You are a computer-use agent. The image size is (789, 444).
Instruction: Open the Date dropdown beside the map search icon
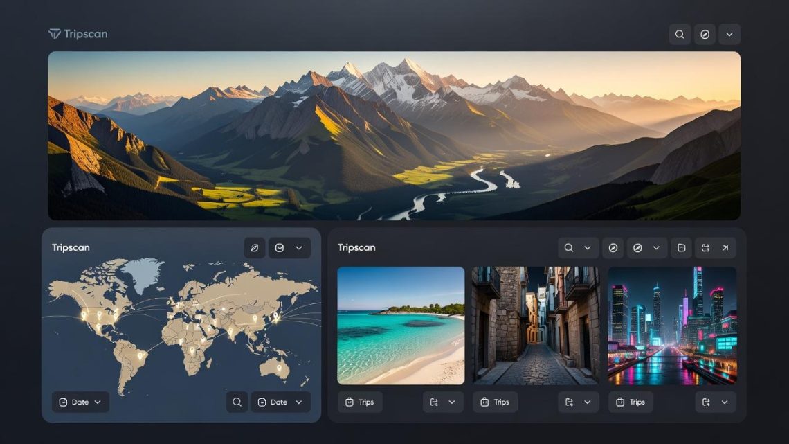tap(280, 402)
